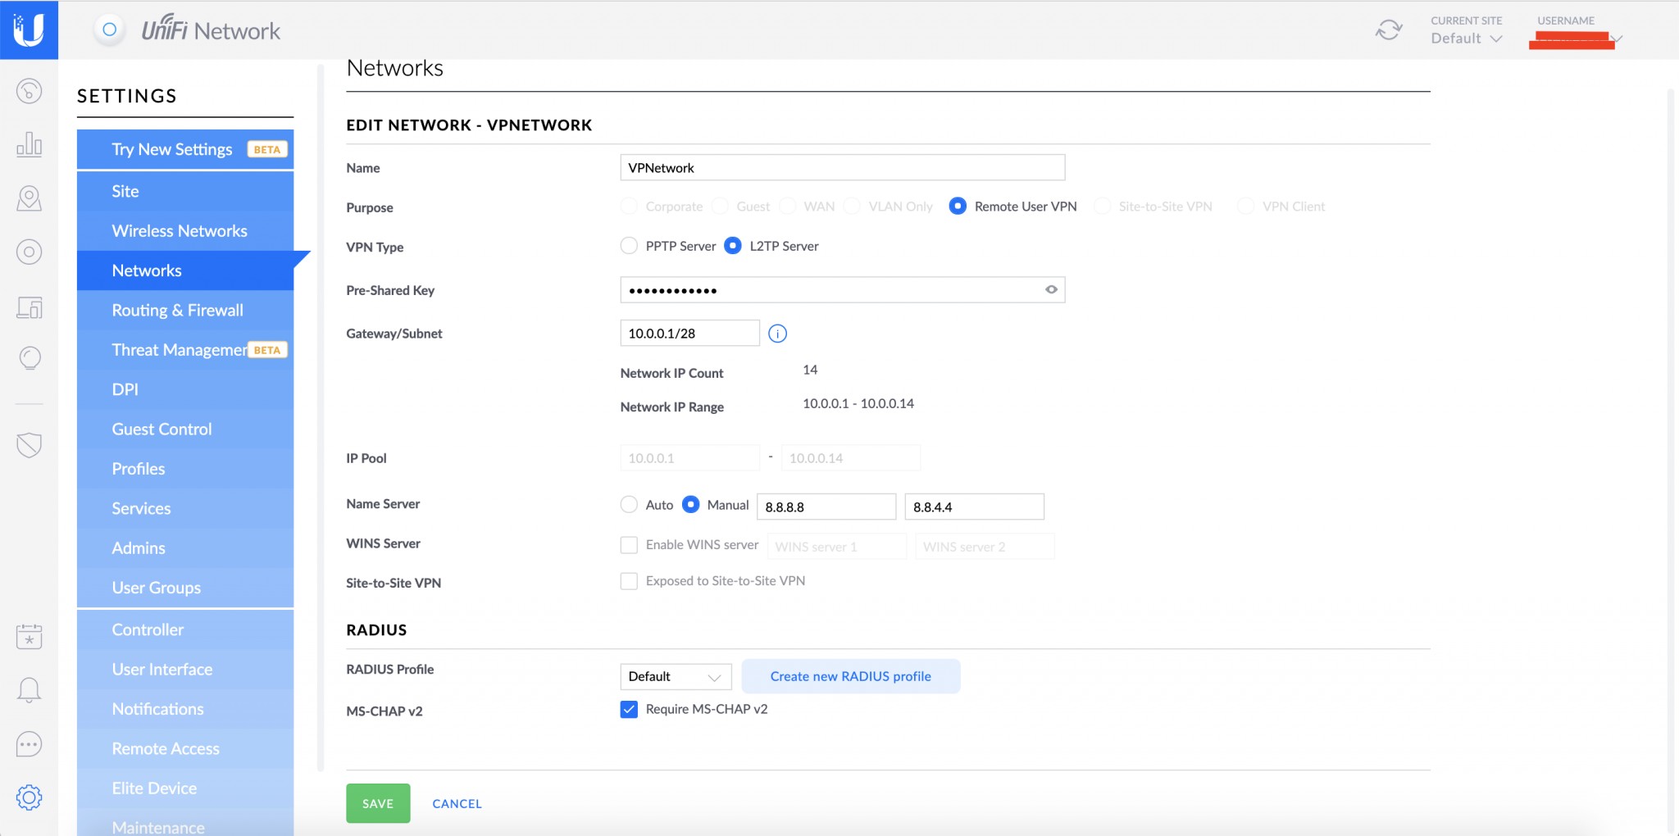Enable the WINS server checkbox

pyautogui.click(x=629, y=544)
